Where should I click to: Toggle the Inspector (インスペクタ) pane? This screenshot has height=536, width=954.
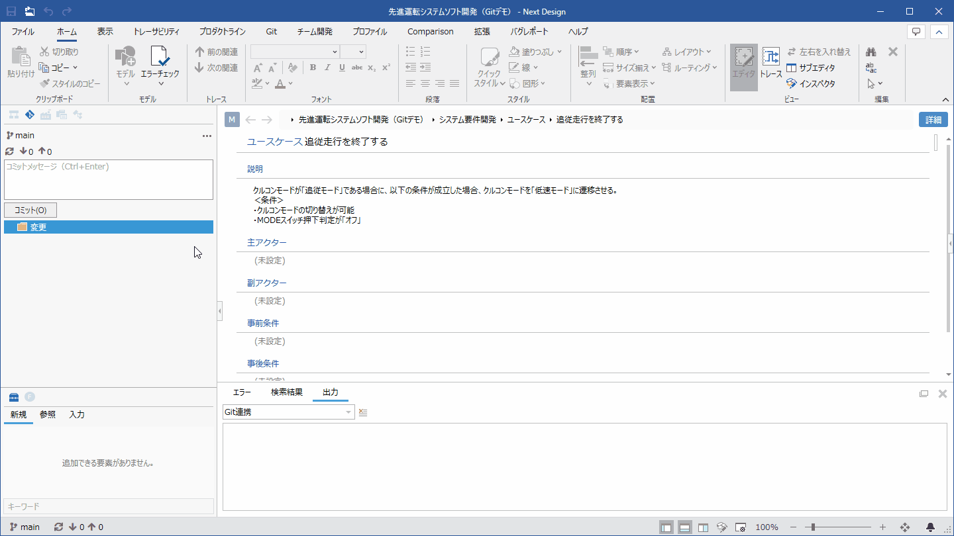811,83
